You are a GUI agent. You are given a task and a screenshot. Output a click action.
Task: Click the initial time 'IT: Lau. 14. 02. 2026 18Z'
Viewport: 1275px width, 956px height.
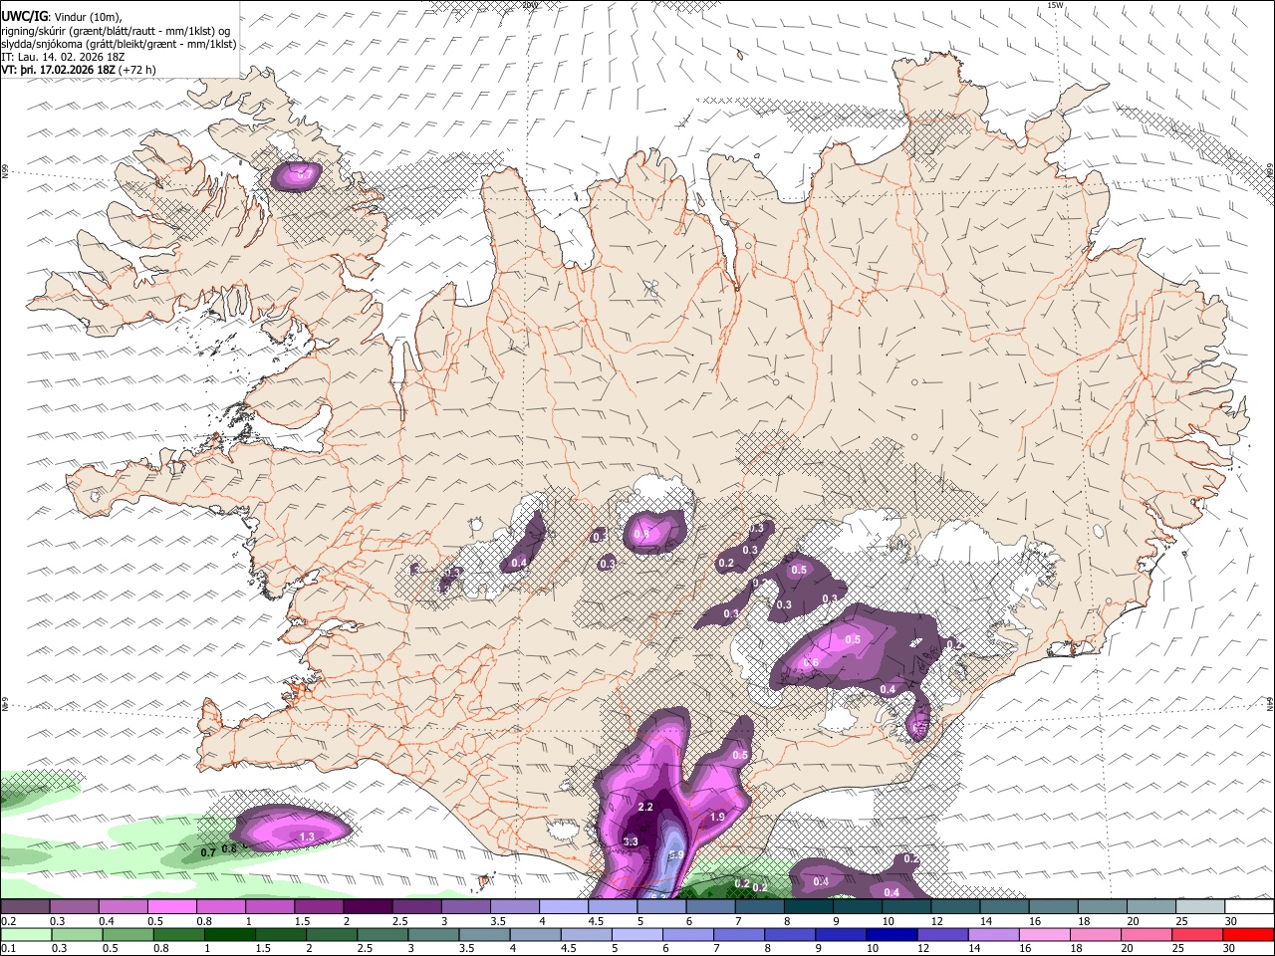coord(63,57)
